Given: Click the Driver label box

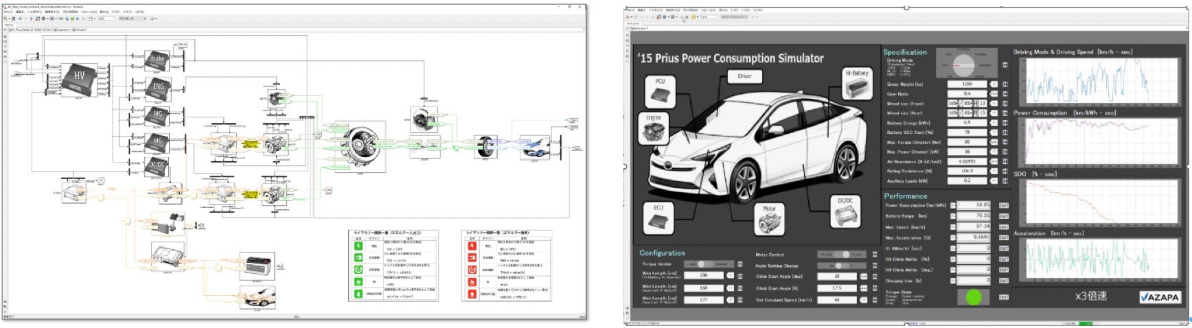Looking at the screenshot, I should [745, 76].
